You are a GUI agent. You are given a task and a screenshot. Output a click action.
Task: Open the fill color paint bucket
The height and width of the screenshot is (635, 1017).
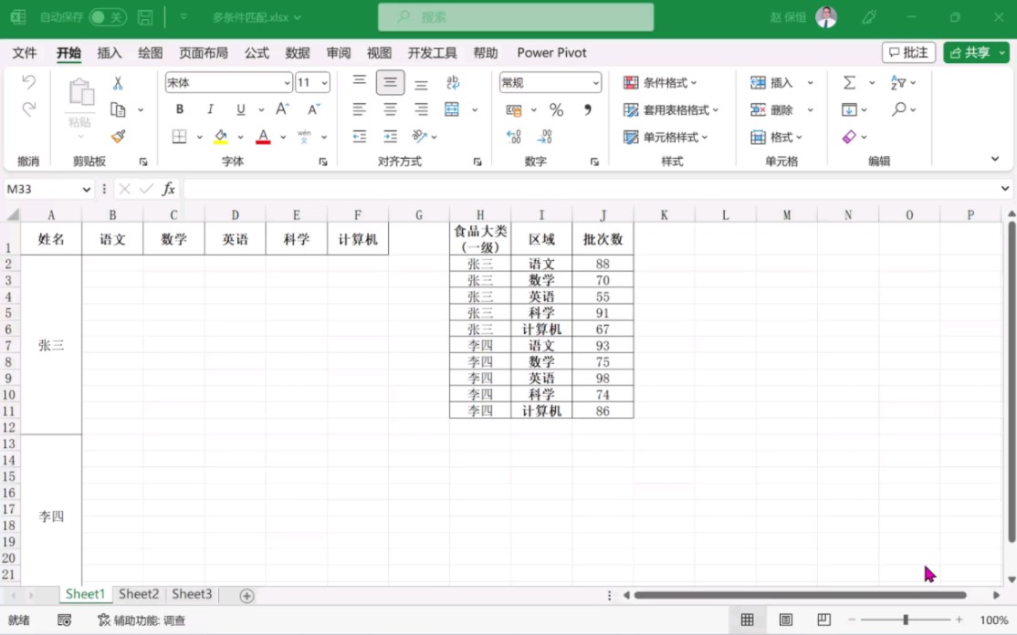coord(220,136)
